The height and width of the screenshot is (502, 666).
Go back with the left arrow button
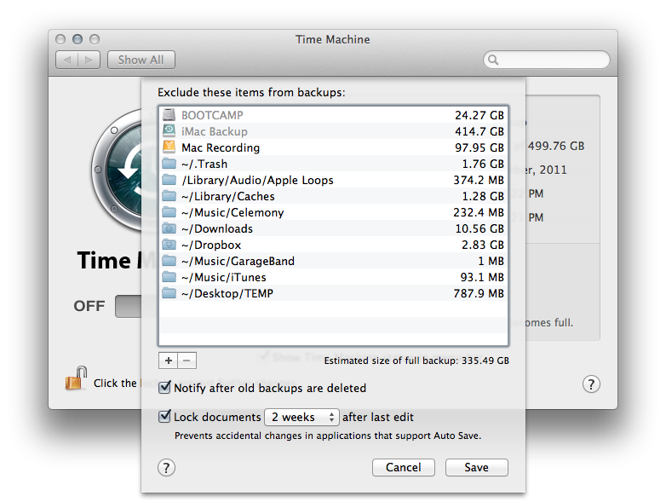point(67,60)
